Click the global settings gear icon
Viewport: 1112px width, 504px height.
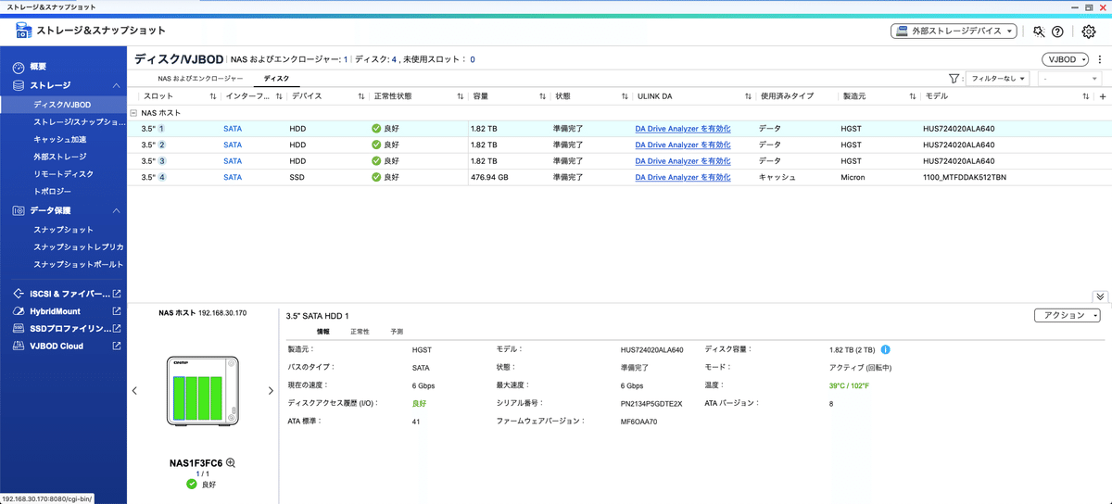(x=1089, y=31)
